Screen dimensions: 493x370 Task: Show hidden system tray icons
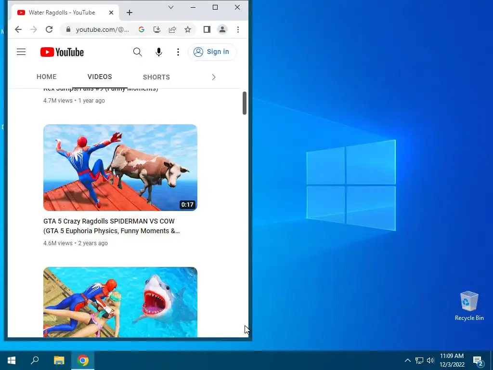click(407, 360)
